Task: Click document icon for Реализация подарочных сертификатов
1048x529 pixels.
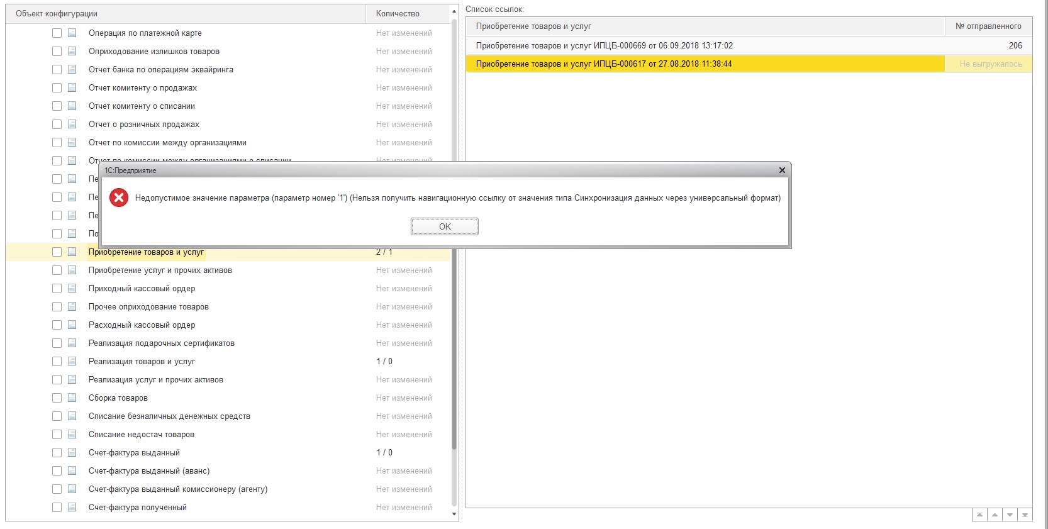Action: pyautogui.click(x=72, y=343)
